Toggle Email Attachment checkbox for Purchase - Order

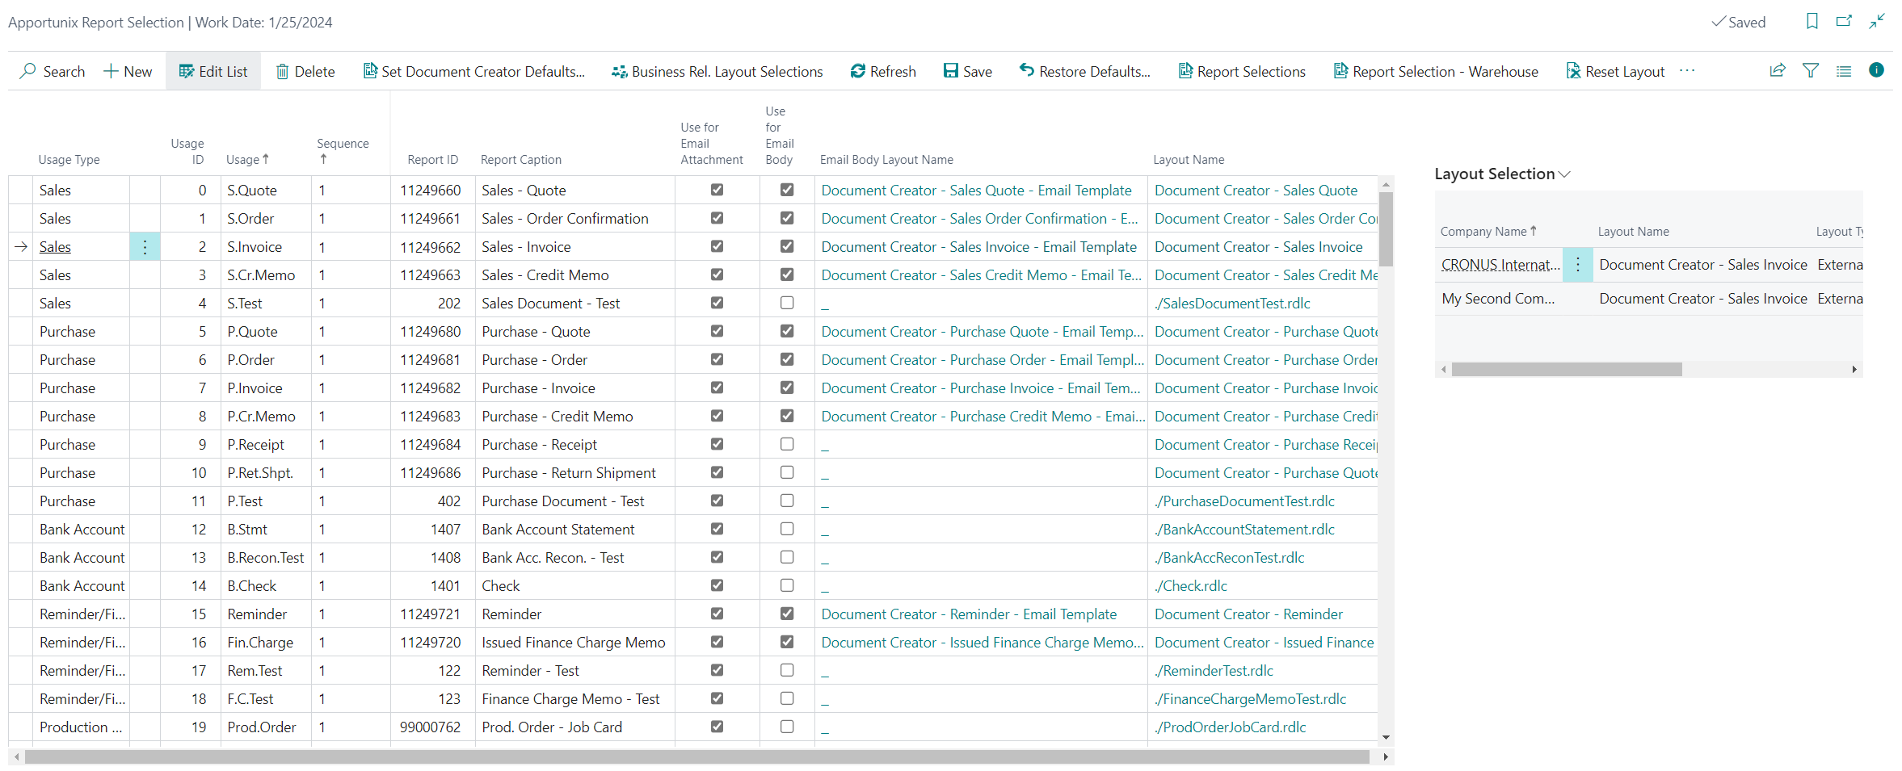coord(717,359)
